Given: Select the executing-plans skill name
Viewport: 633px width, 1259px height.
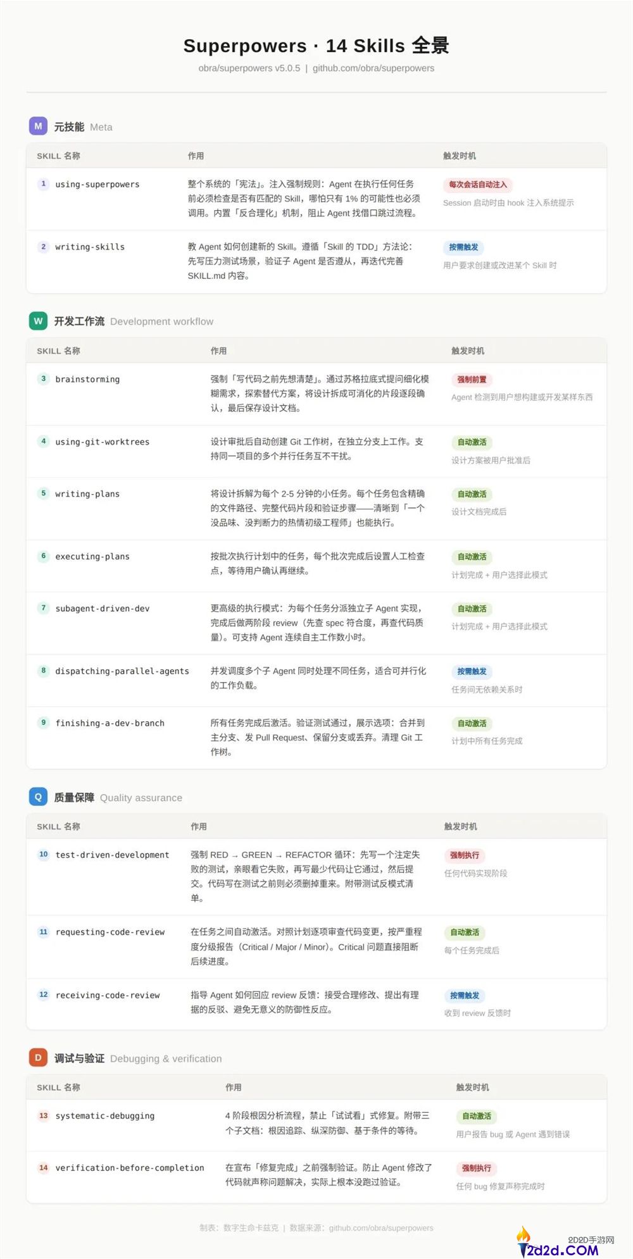Looking at the screenshot, I should 92,556.
